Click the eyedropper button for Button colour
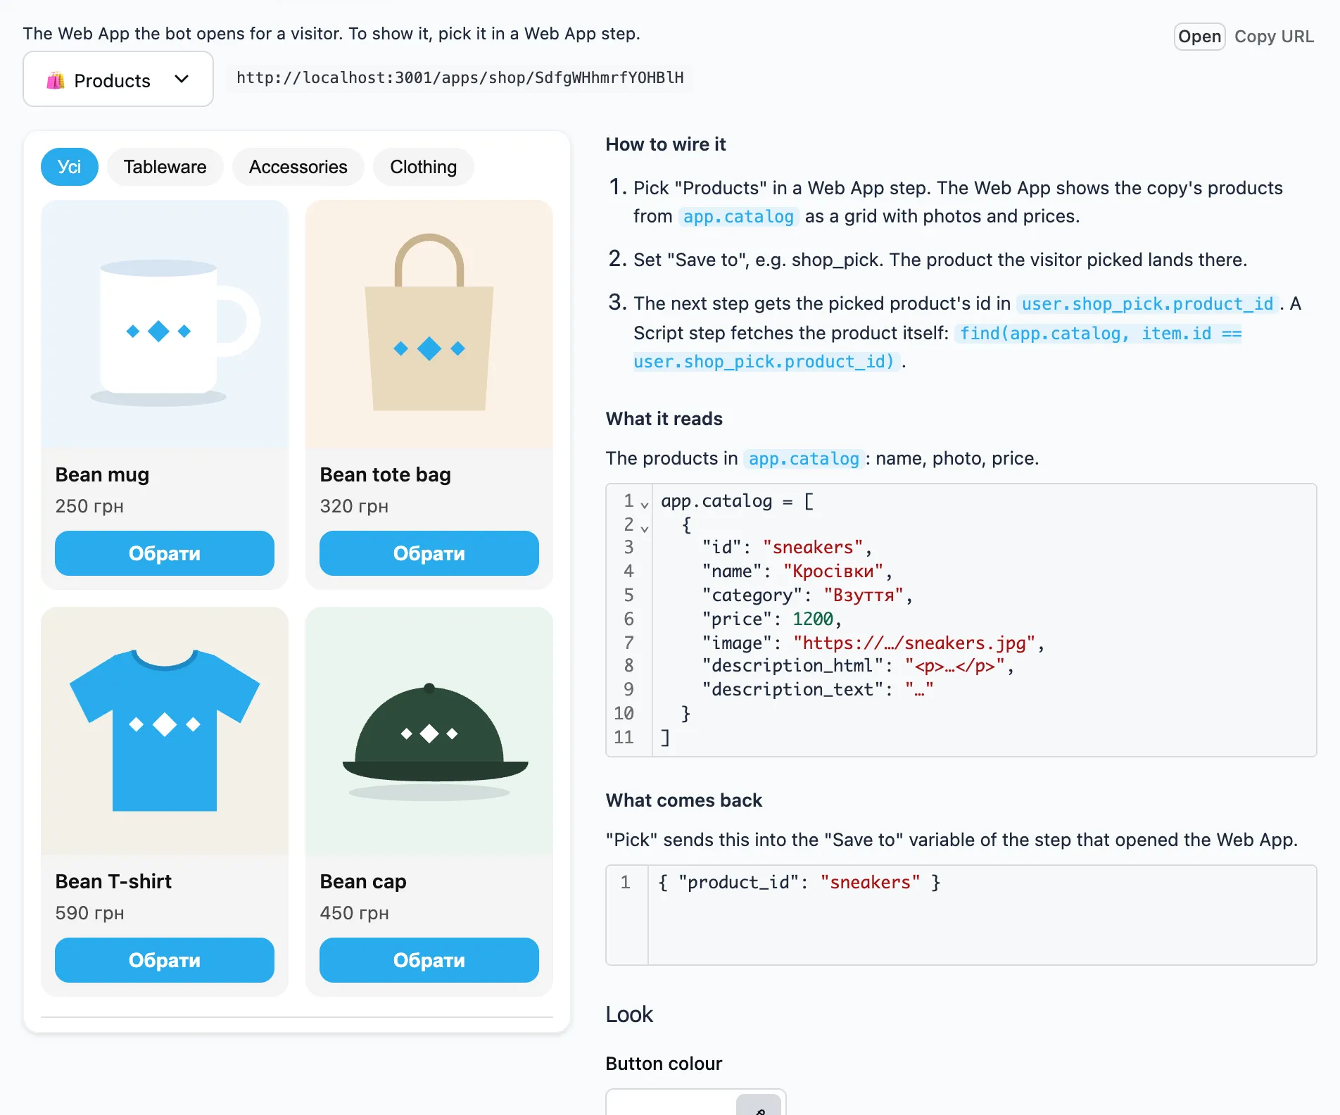This screenshot has width=1340, height=1115. click(759, 1105)
